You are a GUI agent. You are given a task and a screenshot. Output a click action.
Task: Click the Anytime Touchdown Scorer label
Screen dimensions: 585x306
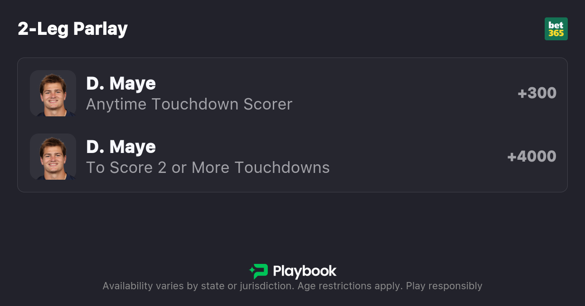click(x=189, y=104)
